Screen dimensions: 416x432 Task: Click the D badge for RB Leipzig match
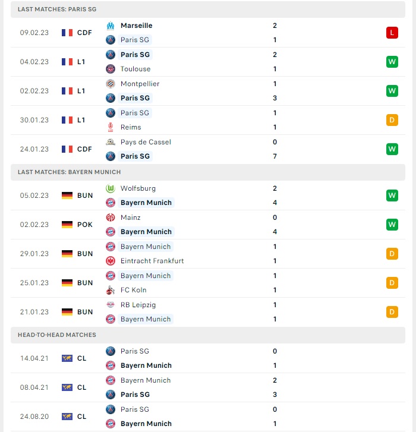tap(392, 312)
